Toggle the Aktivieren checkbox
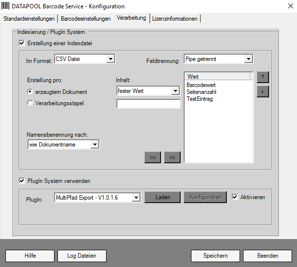Viewport: 297px width, 267px height. [235, 197]
